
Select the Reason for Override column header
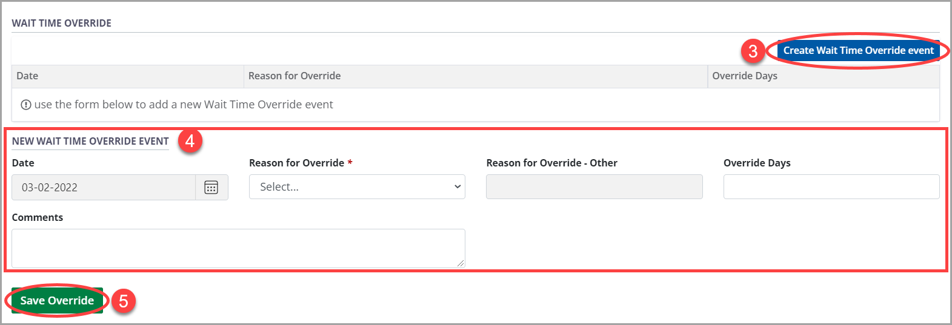click(295, 76)
